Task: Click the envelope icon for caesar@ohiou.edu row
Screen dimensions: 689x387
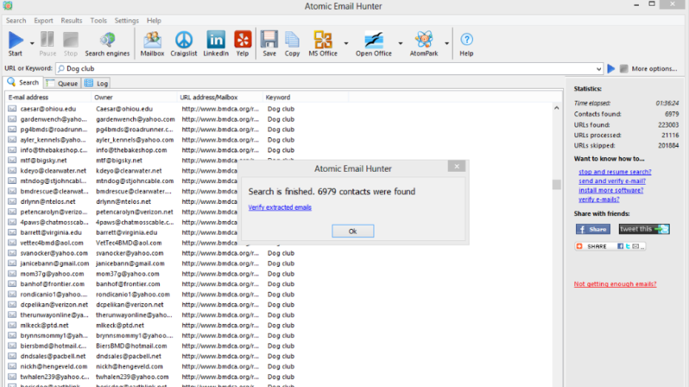Action: point(12,109)
